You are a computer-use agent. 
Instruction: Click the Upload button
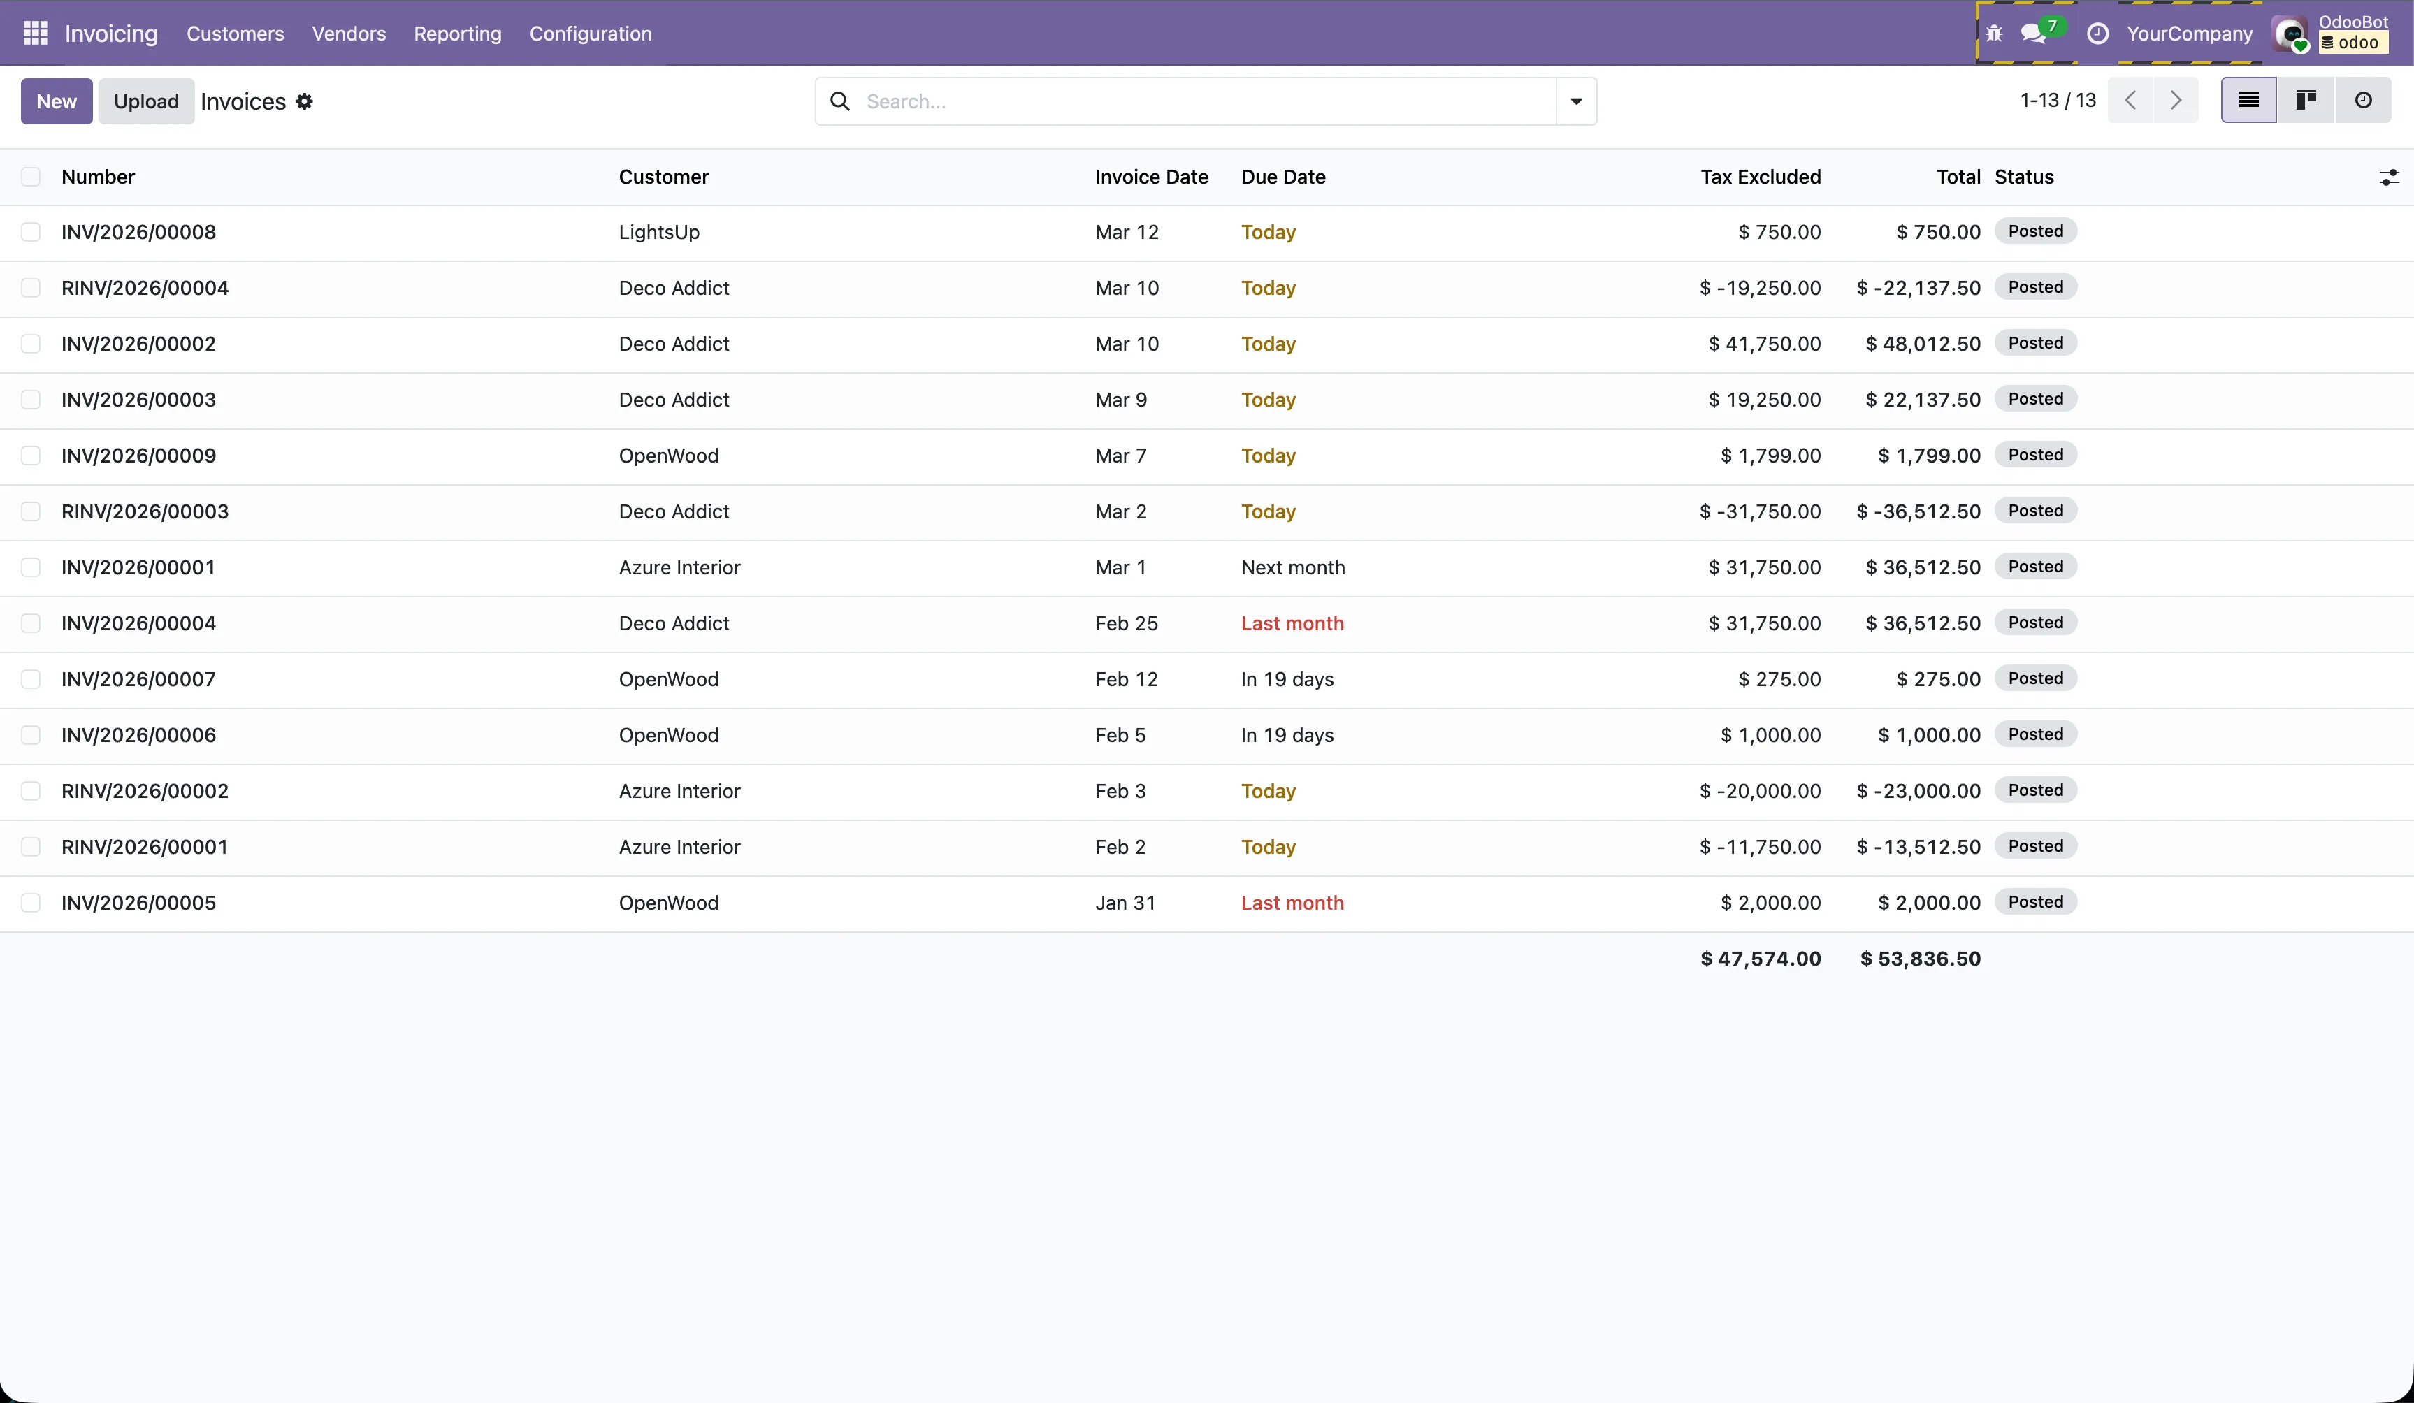click(145, 101)
